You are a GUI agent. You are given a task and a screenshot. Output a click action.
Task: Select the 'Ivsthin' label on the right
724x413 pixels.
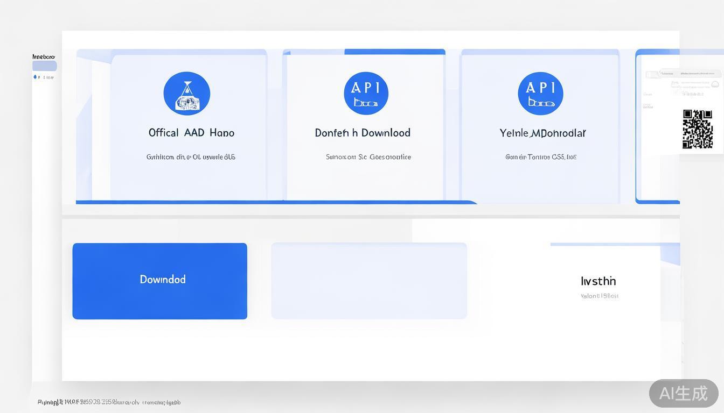(598, 281)
